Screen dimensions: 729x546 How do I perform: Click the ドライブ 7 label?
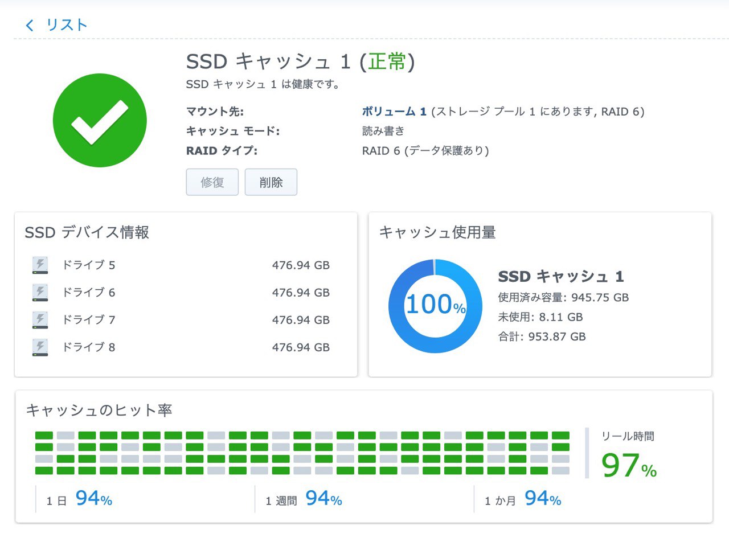tap(88, 320)
